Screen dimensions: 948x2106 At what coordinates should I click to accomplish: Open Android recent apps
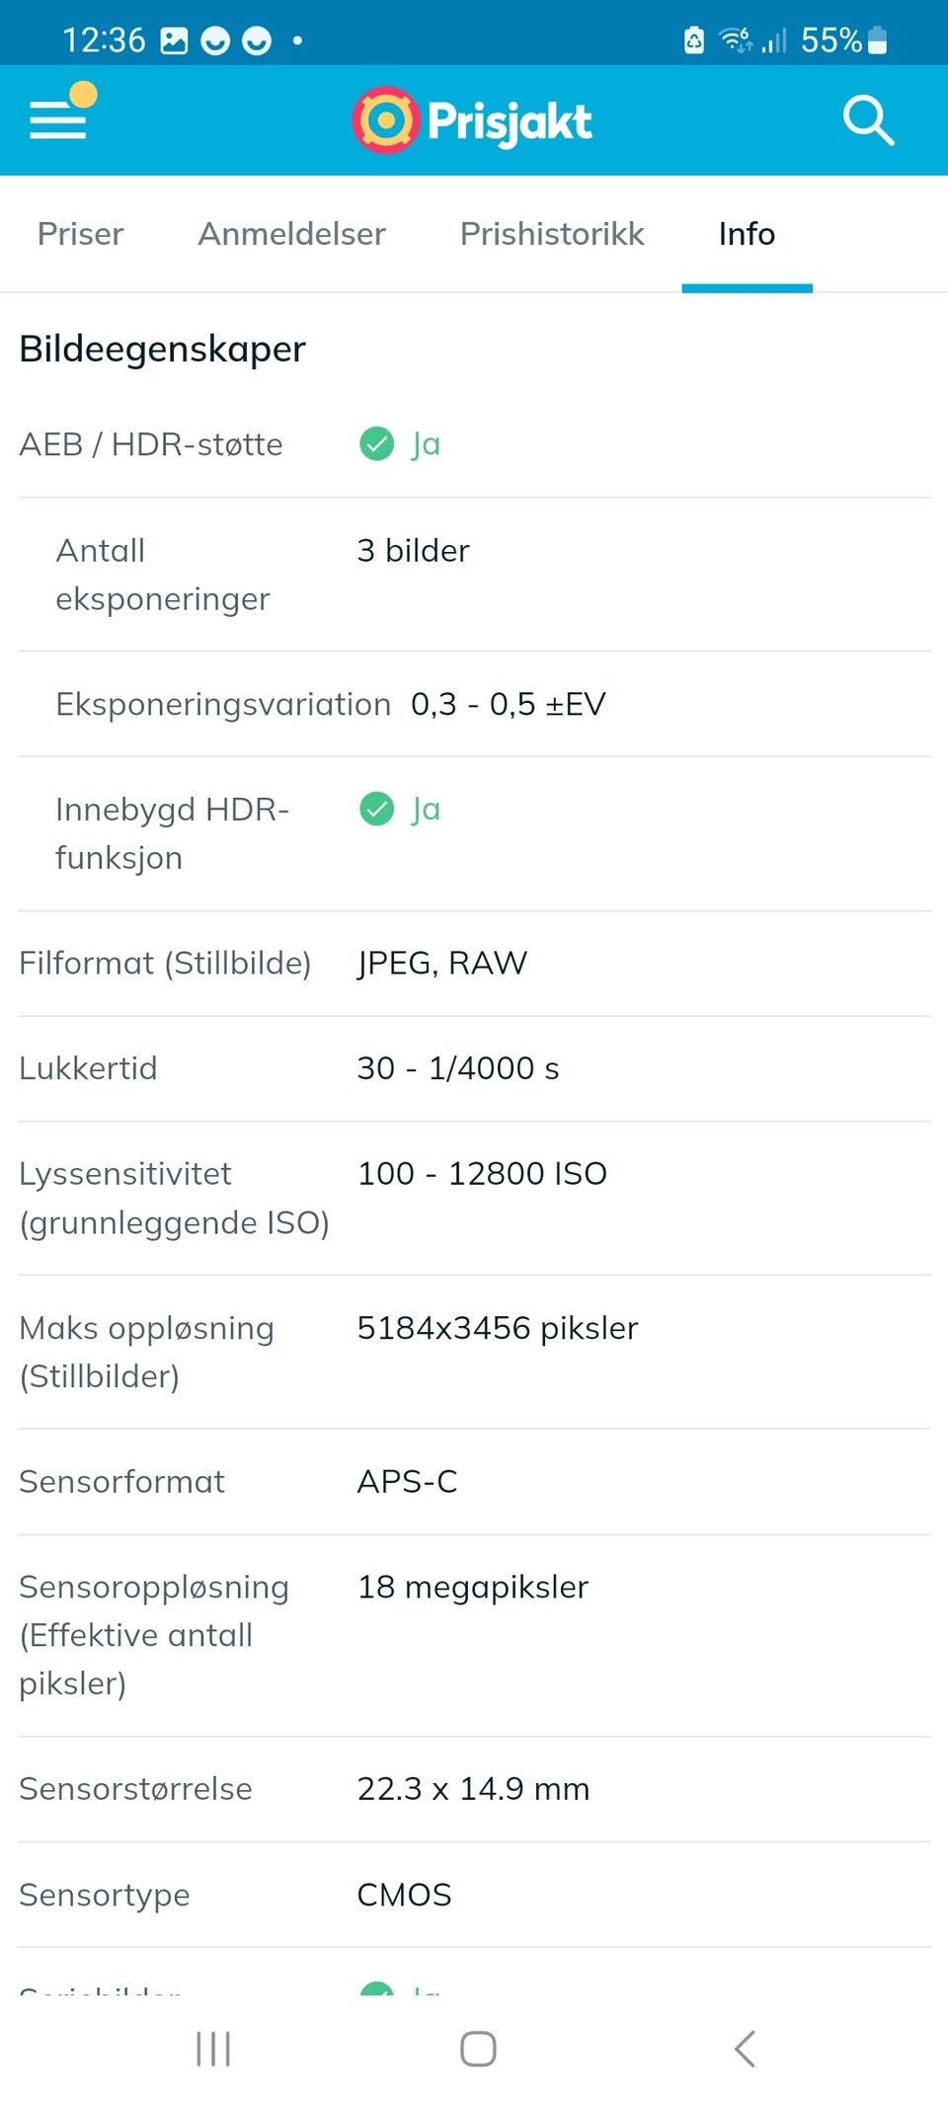coord(213,2049)
